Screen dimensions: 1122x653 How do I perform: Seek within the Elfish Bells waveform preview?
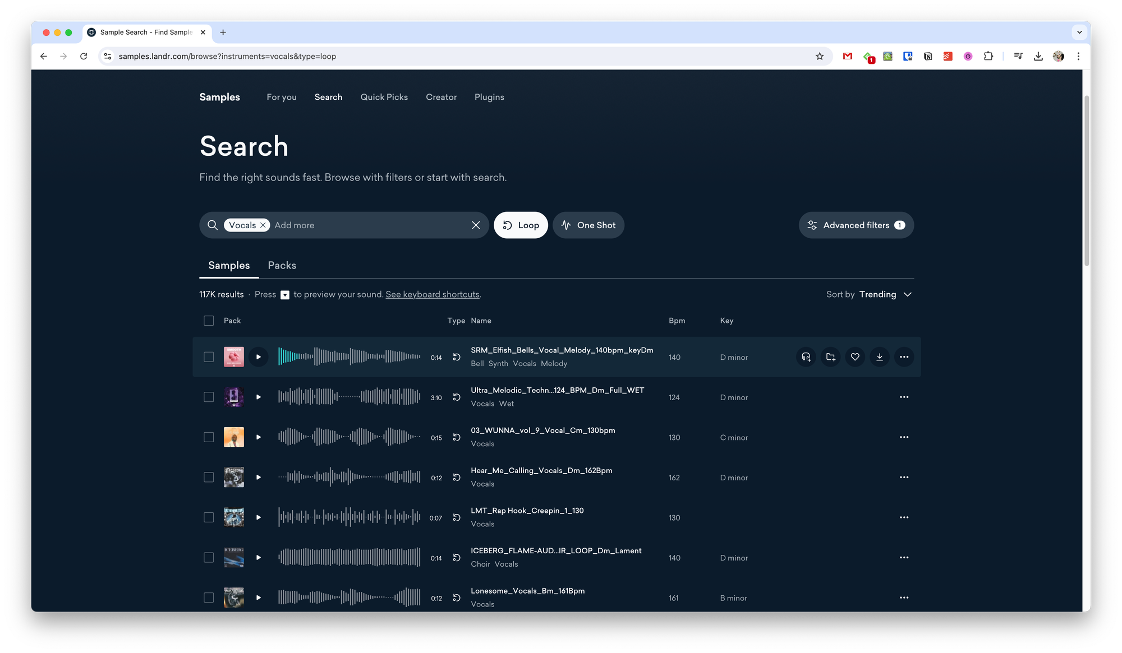tap(349, 356)
